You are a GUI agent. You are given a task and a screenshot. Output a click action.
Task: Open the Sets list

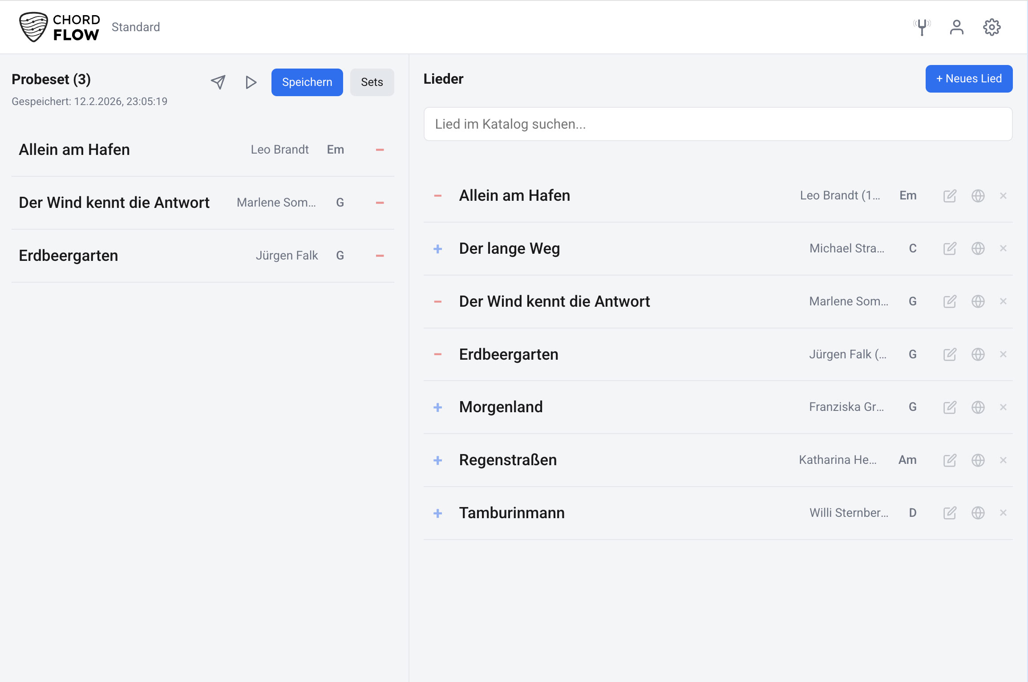tap(372, 82)
